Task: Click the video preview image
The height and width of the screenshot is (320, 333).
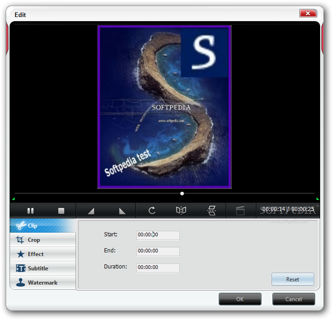Action: tap(164, 107)
